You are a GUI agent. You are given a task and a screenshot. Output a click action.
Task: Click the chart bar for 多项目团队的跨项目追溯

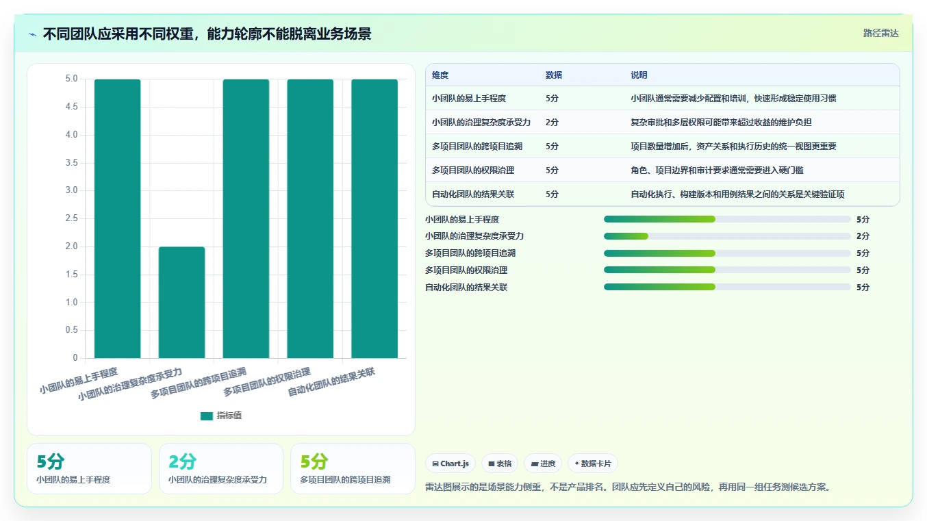tap(246, 218)
